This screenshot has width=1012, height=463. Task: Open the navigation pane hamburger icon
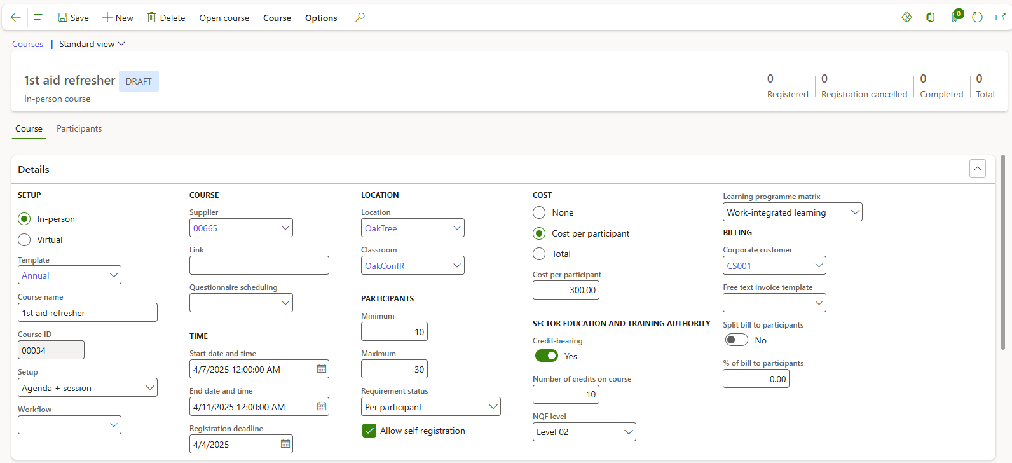click(39, 17)
